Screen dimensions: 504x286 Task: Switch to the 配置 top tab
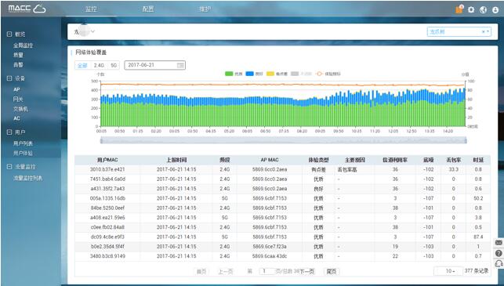click(148, 9)
